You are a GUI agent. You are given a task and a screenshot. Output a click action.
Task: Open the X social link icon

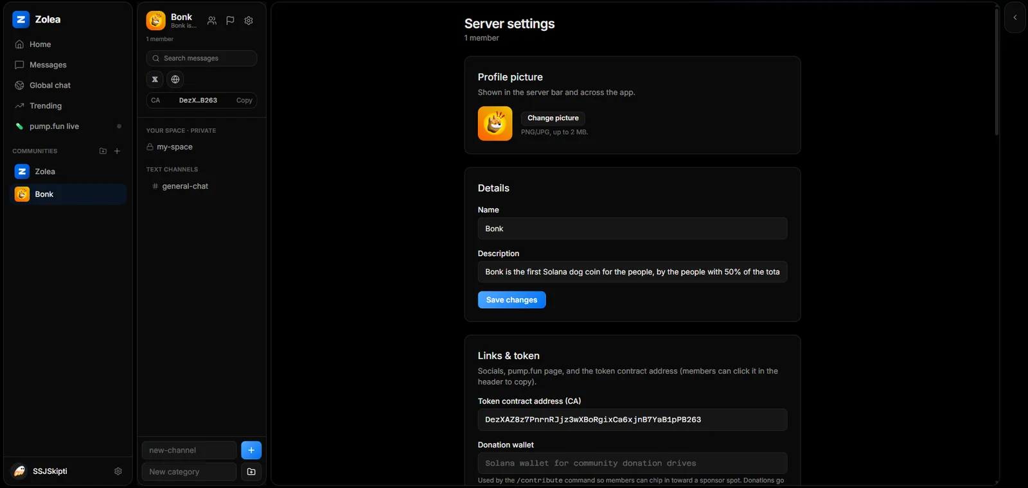point(155,80)
